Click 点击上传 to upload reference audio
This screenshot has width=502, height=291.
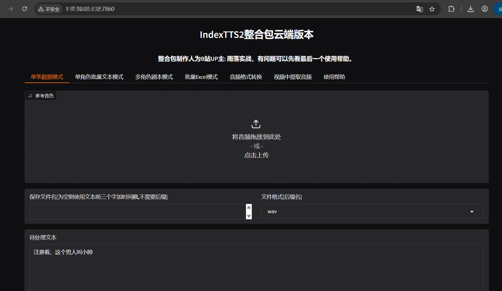pyautogui.click(x=256, y=155)
